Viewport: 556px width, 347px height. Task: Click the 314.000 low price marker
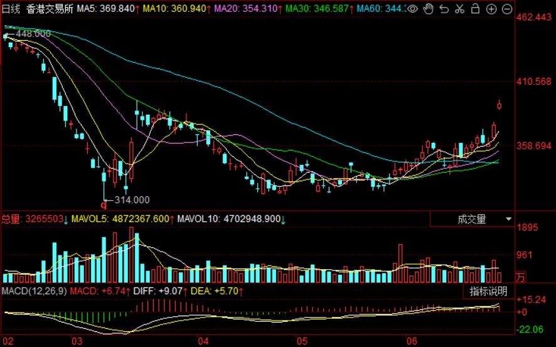(132, 200)
